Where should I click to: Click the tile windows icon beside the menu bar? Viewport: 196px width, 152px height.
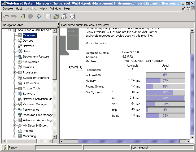[184, 8]
